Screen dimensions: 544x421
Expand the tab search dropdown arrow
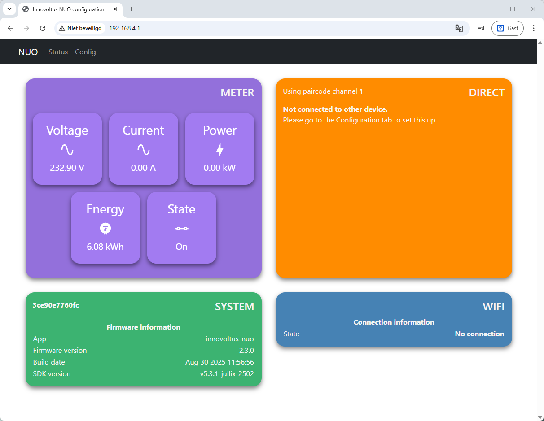point(9,9)
